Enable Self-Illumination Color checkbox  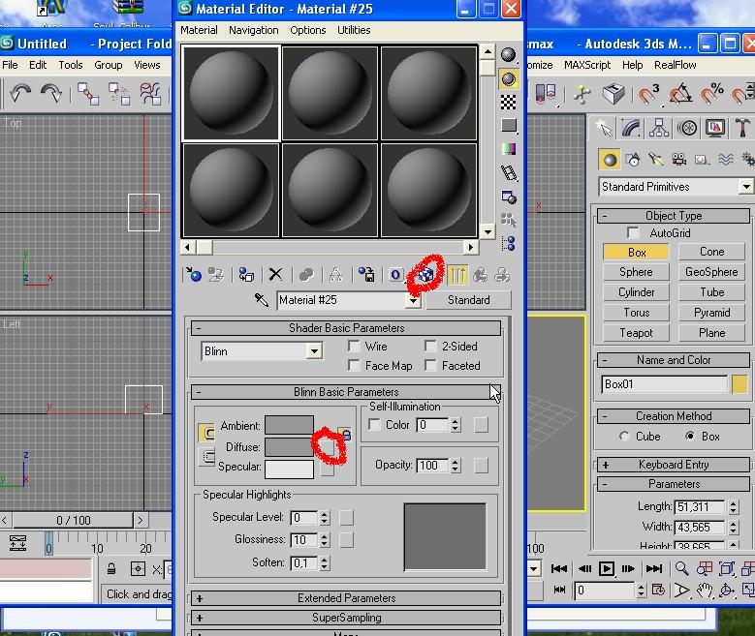(374, 425)
